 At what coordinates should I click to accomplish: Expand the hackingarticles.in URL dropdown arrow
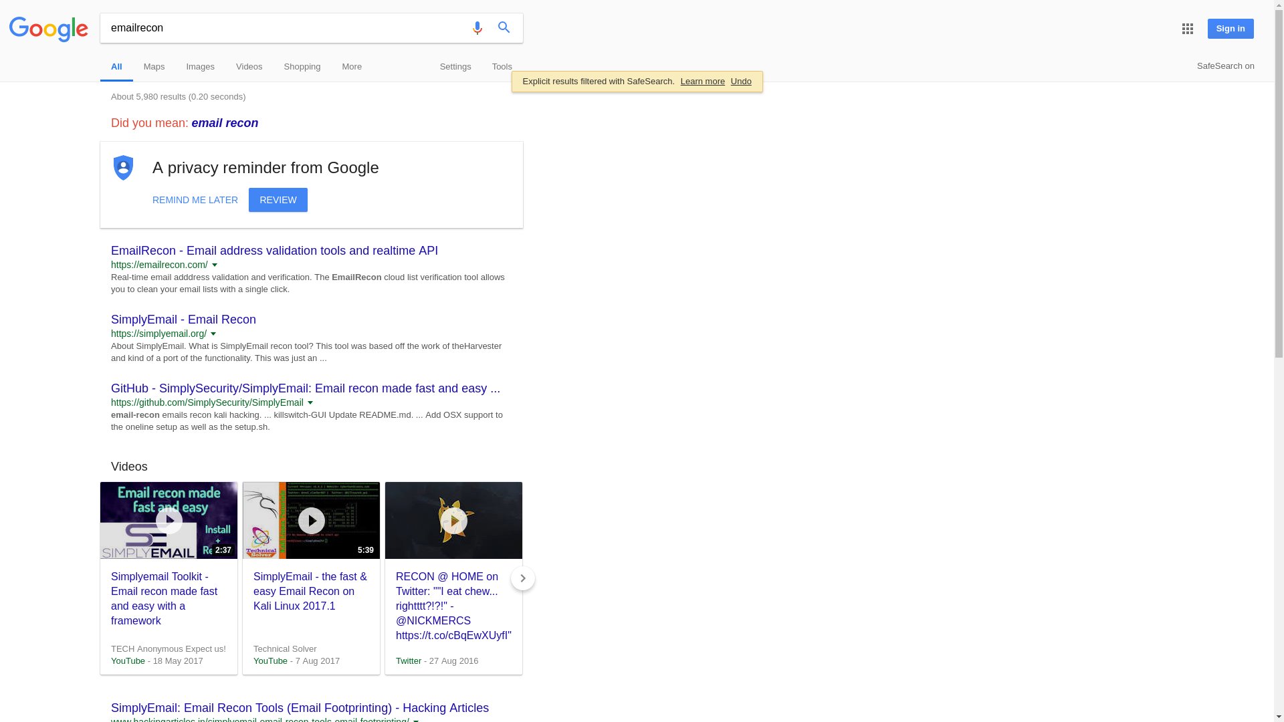pos(416,720)
